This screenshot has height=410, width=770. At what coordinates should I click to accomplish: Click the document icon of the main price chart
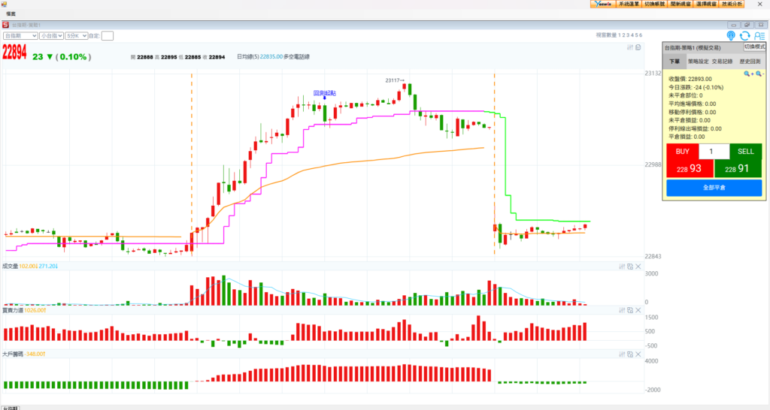point(638,47)
